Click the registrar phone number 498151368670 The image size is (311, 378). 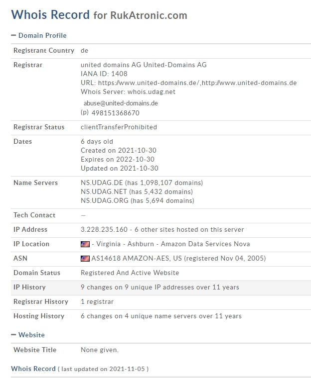pyautogui.click(x=115, y=113)
